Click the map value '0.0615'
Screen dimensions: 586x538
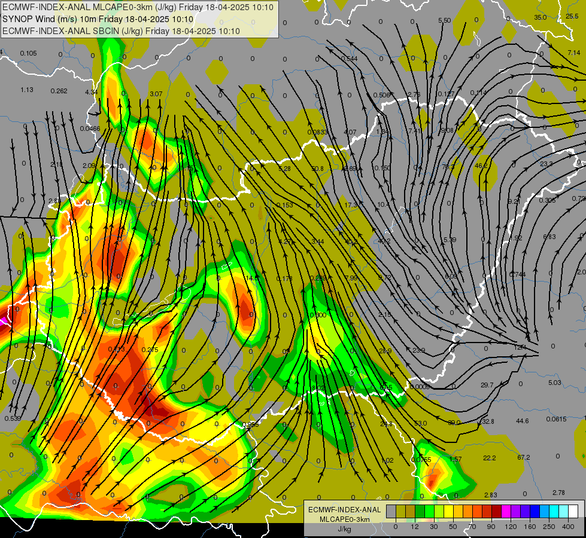click(x=556, y=419)
